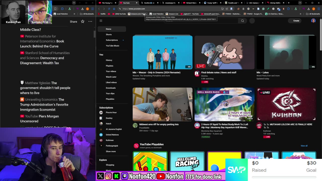The image size is (322, 181).
Task: Open Al Jazeera English subscription
Action: tap(112, 129)
